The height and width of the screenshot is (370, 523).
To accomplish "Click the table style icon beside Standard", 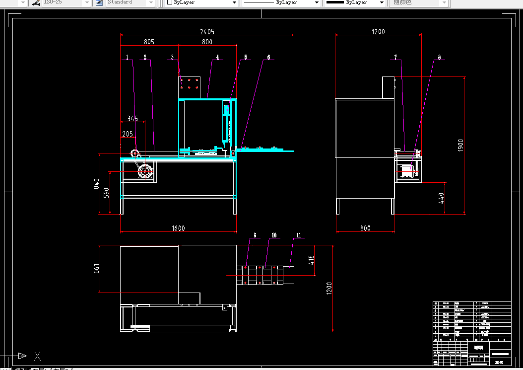I will click(x=99, y=2).
